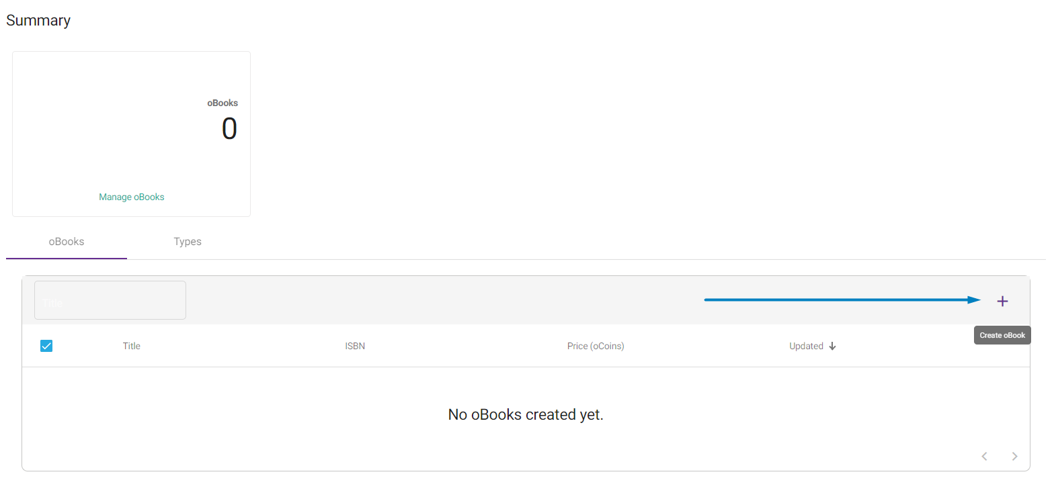This screenshot has width=1054, height=503.
Task: Sort by the Price (oCoins) column header
Action: pos(596,346)
